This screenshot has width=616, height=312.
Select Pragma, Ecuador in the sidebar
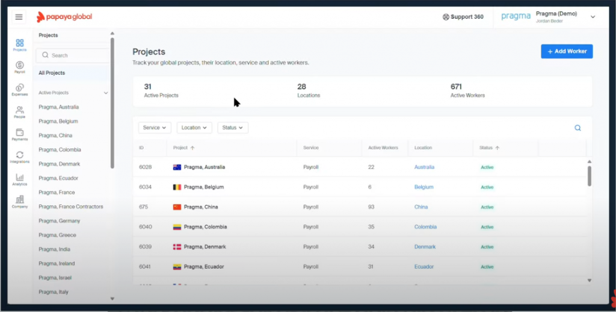tap(58, 178)
